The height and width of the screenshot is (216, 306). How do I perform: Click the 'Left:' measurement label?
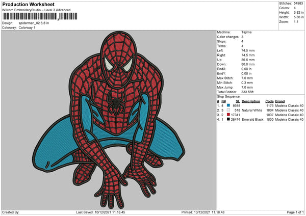(x=220, y=50)
